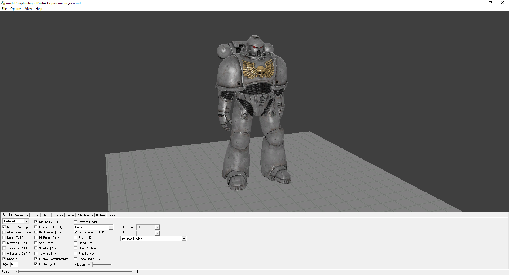Enable the Background (Ctrl-B) checkbox
Viewport: 509px width, 275px height.
(x=36, y=232)
